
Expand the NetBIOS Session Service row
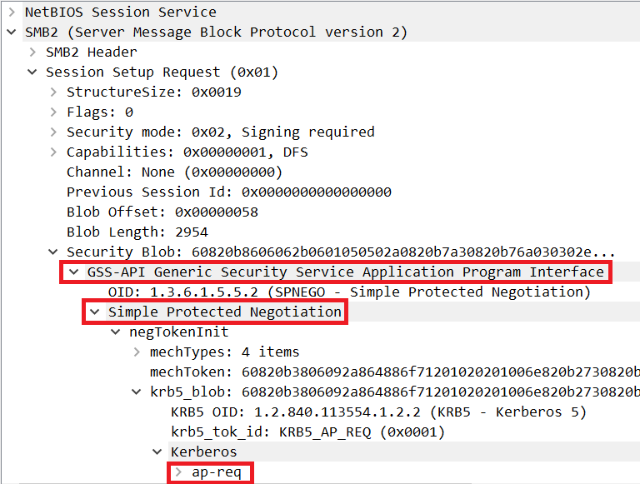click(12, 12)
